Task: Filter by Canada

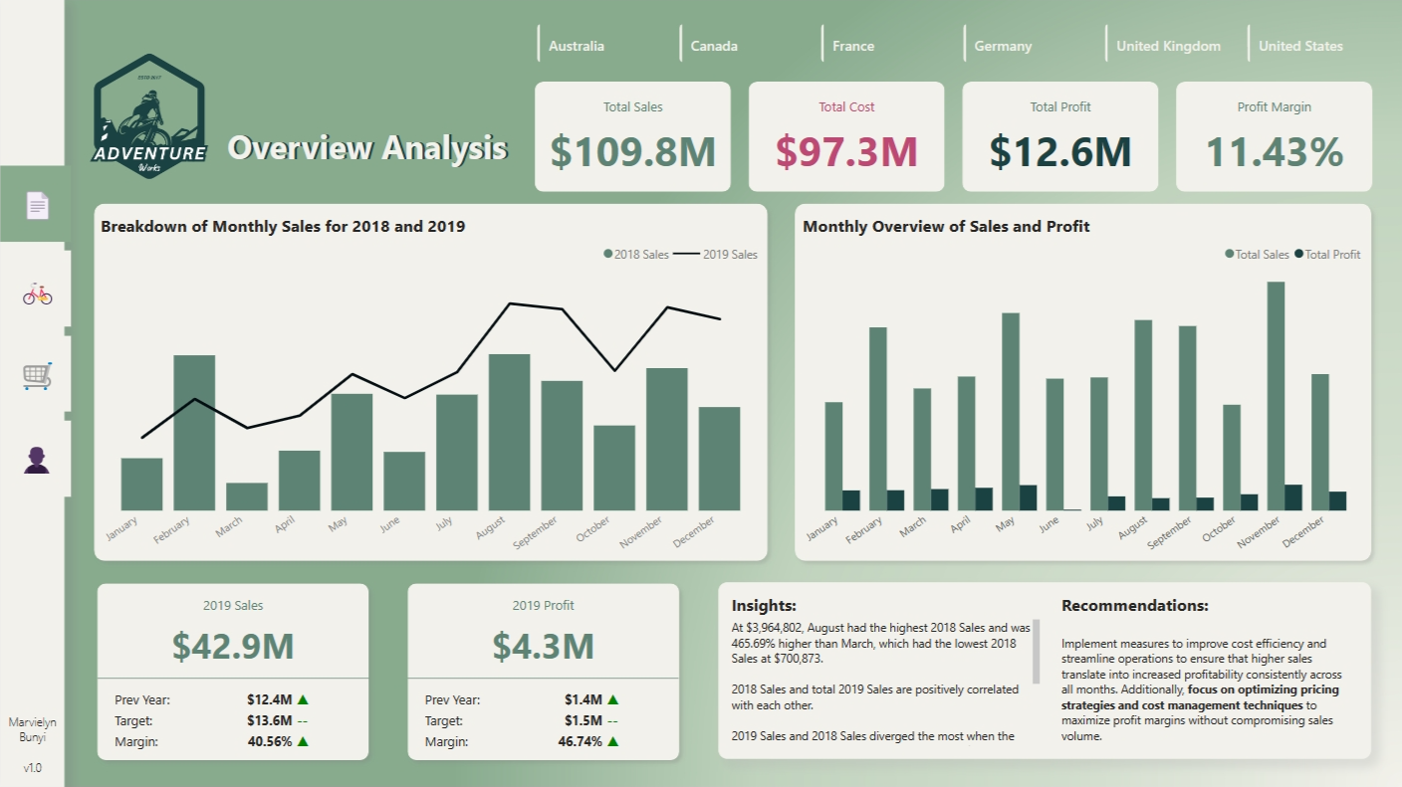Action: pos(714,46)
